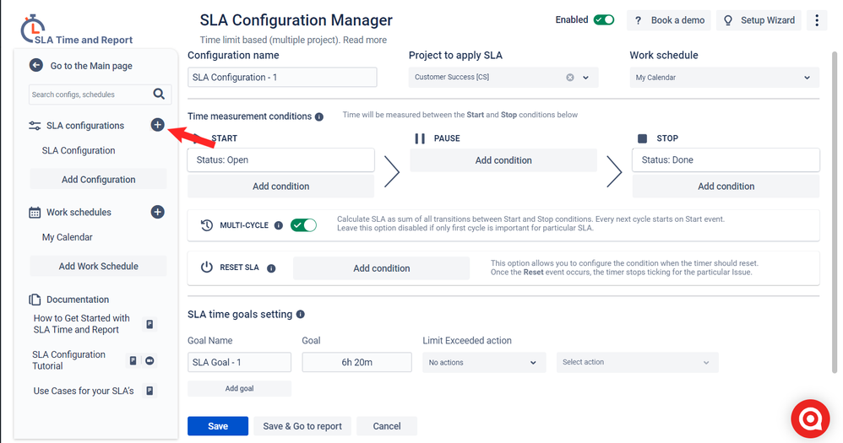Clear the Customer Success project selection
This screenshot has height=443, width=843.
point(570,78)
